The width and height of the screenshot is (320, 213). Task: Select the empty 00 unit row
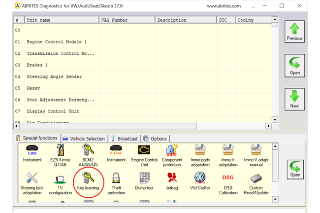click(x=143, y=30)
